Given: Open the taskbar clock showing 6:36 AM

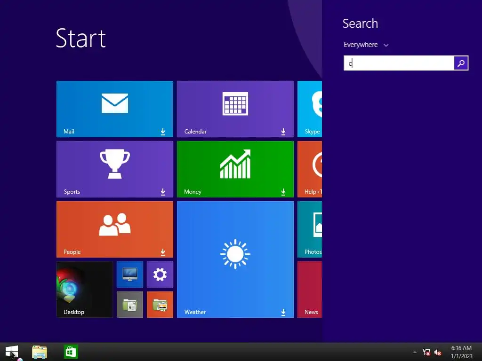Looking at the screenshot, I should coord(461,352).
